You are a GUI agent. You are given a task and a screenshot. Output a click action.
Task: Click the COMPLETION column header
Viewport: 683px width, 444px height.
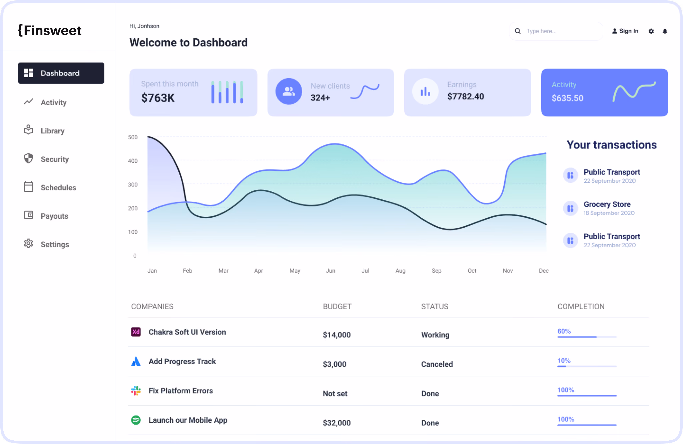tap(581, 307)
